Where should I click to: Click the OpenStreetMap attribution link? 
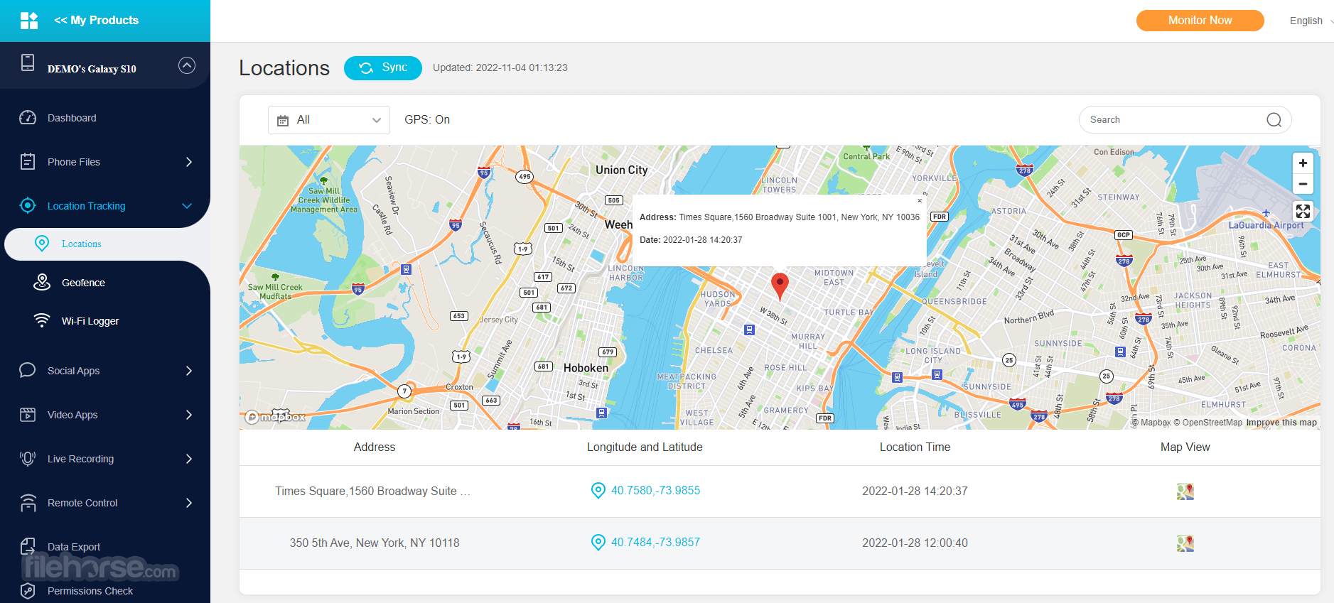coord(1208,423)
